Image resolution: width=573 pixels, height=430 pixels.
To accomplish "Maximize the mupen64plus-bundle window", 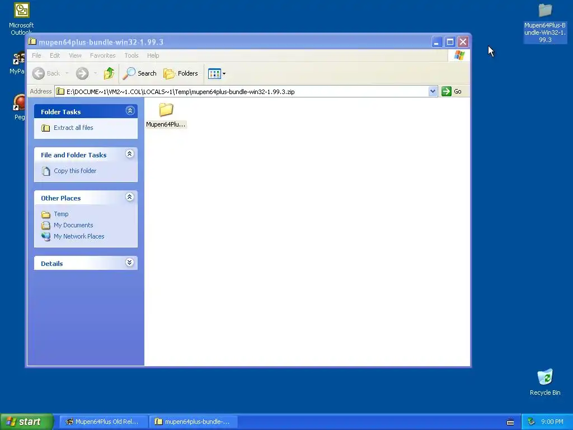I will [x=450, y=42].
